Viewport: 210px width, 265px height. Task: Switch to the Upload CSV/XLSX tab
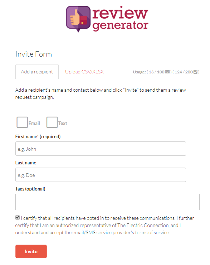point(84,72)
